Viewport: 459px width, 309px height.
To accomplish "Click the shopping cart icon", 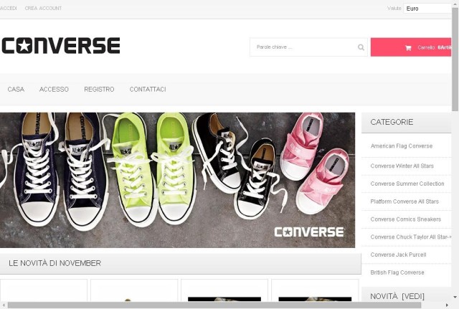I will coord(408,48).
